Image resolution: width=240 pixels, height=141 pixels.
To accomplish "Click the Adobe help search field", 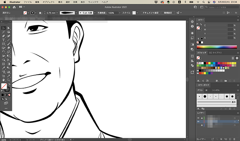I will point(222,7).
